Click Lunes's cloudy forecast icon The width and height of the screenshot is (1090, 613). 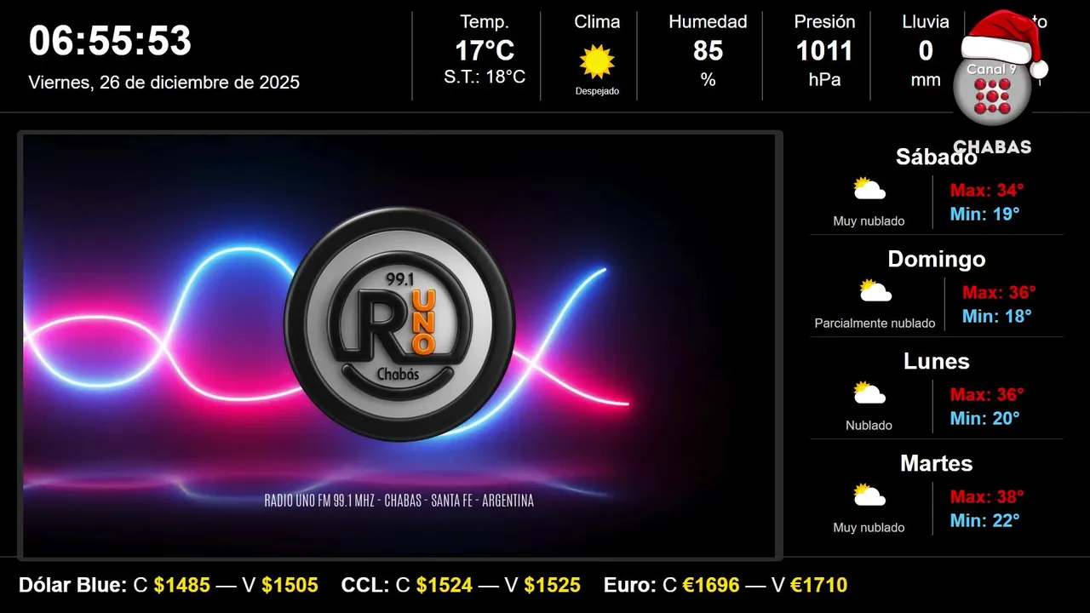[869, 392]
